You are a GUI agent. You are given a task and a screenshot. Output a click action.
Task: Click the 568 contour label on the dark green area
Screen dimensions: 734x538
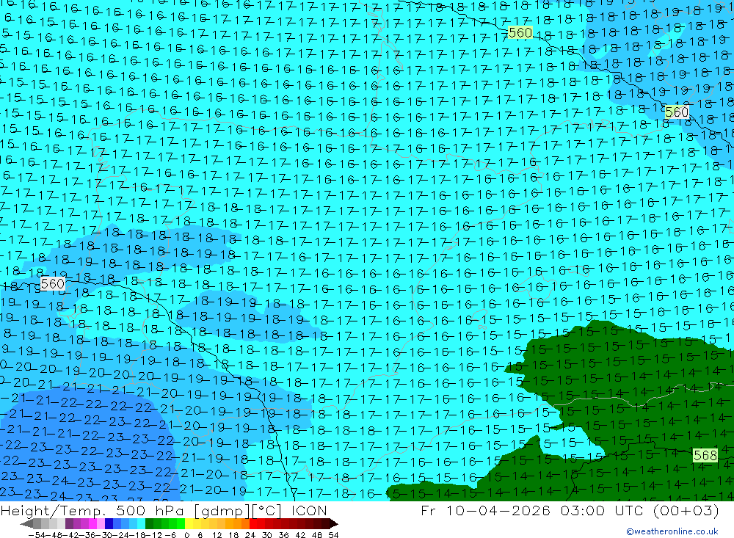point(705,455)
